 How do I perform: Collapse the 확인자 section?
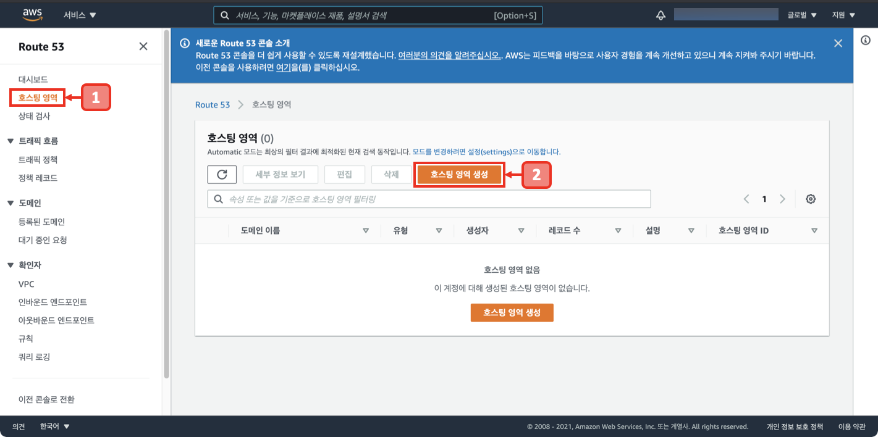point(11,265)
